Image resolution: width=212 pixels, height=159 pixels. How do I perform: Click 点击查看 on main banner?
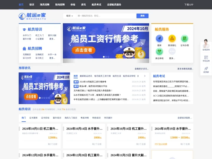[84, 50]
